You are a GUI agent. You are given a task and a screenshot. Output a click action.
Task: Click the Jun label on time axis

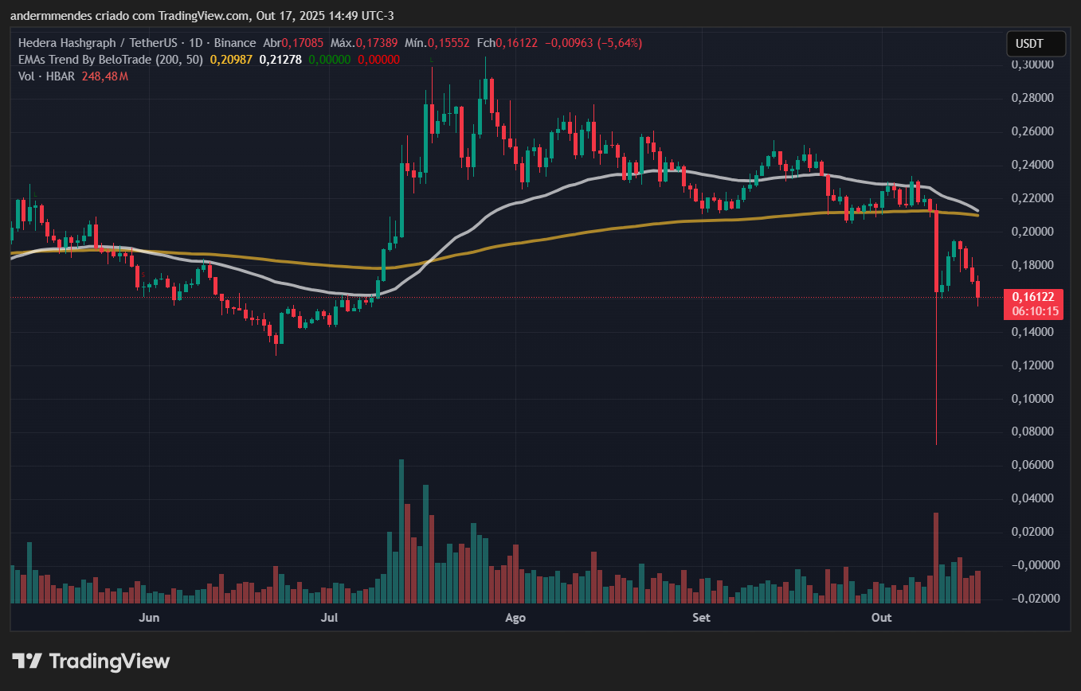(x=148, y=618)
